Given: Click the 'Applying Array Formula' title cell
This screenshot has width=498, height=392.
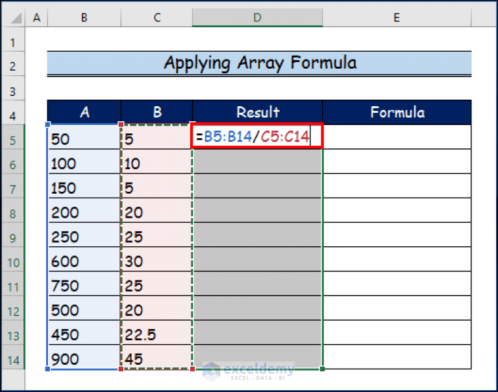Looking at the screenshot, I should point(259,63).
